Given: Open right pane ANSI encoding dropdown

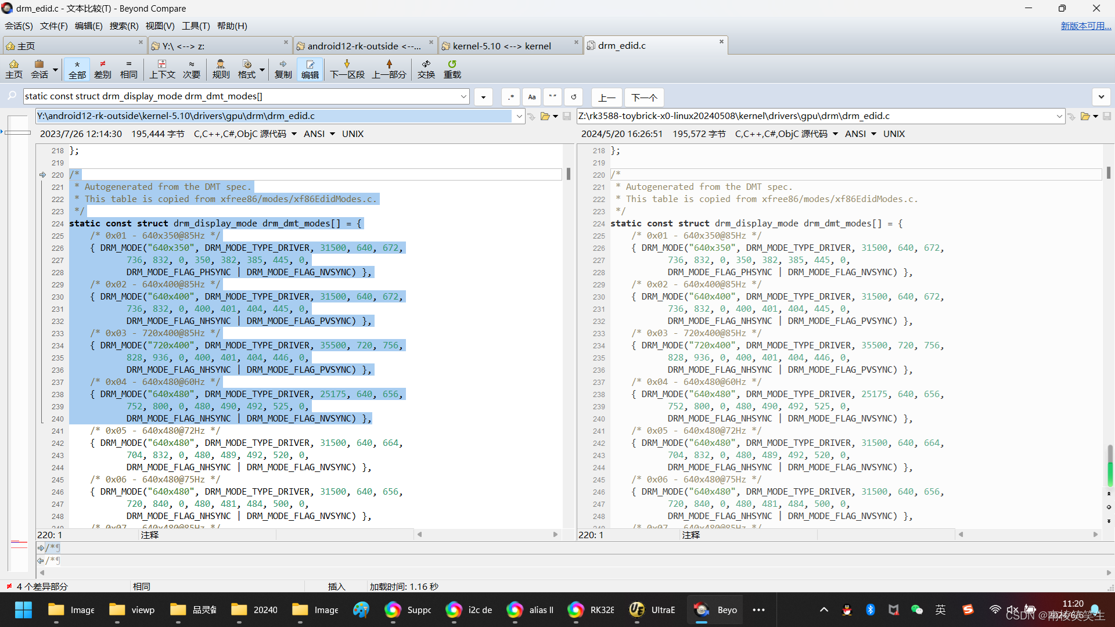Looking at the screenshot, I should (x=860, y=134).
